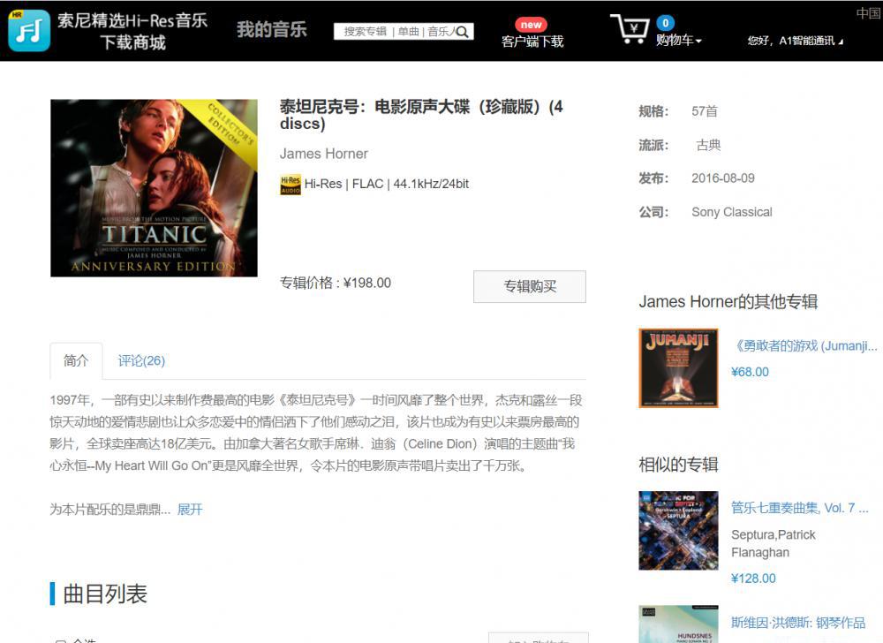Image resolution: width=883 pixels, height=643 pixels.
Task: Click the 专辑购买 button
Action: pyautogui.click(x=529, y=286)
